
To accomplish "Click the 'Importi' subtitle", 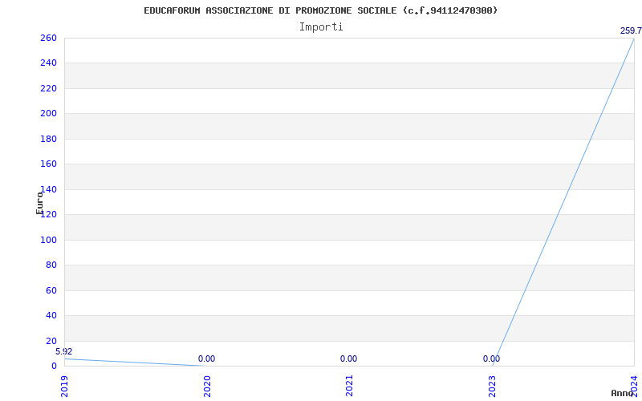I will (x=321, y=27).
